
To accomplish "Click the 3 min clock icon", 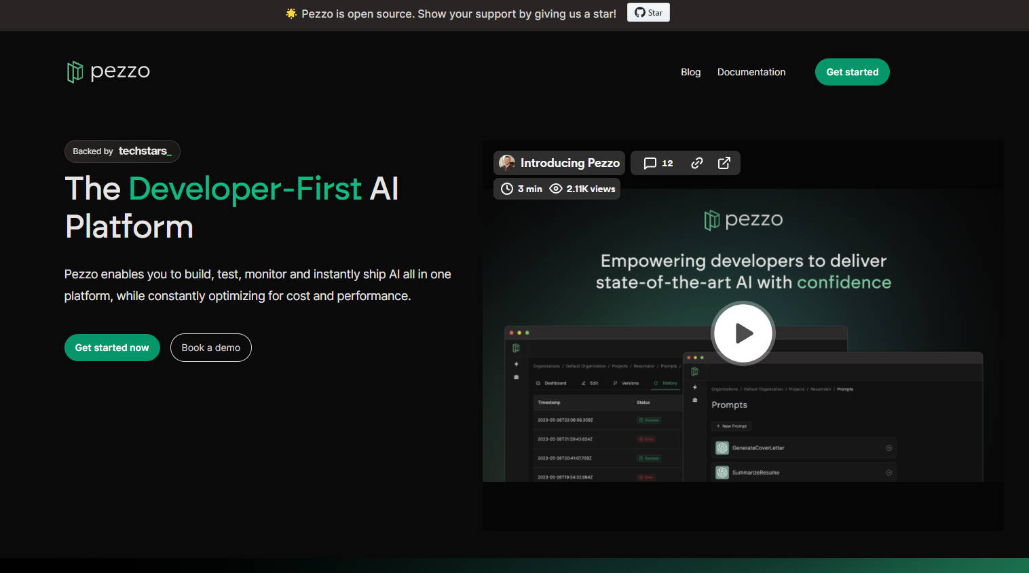I will pos(507,189).
